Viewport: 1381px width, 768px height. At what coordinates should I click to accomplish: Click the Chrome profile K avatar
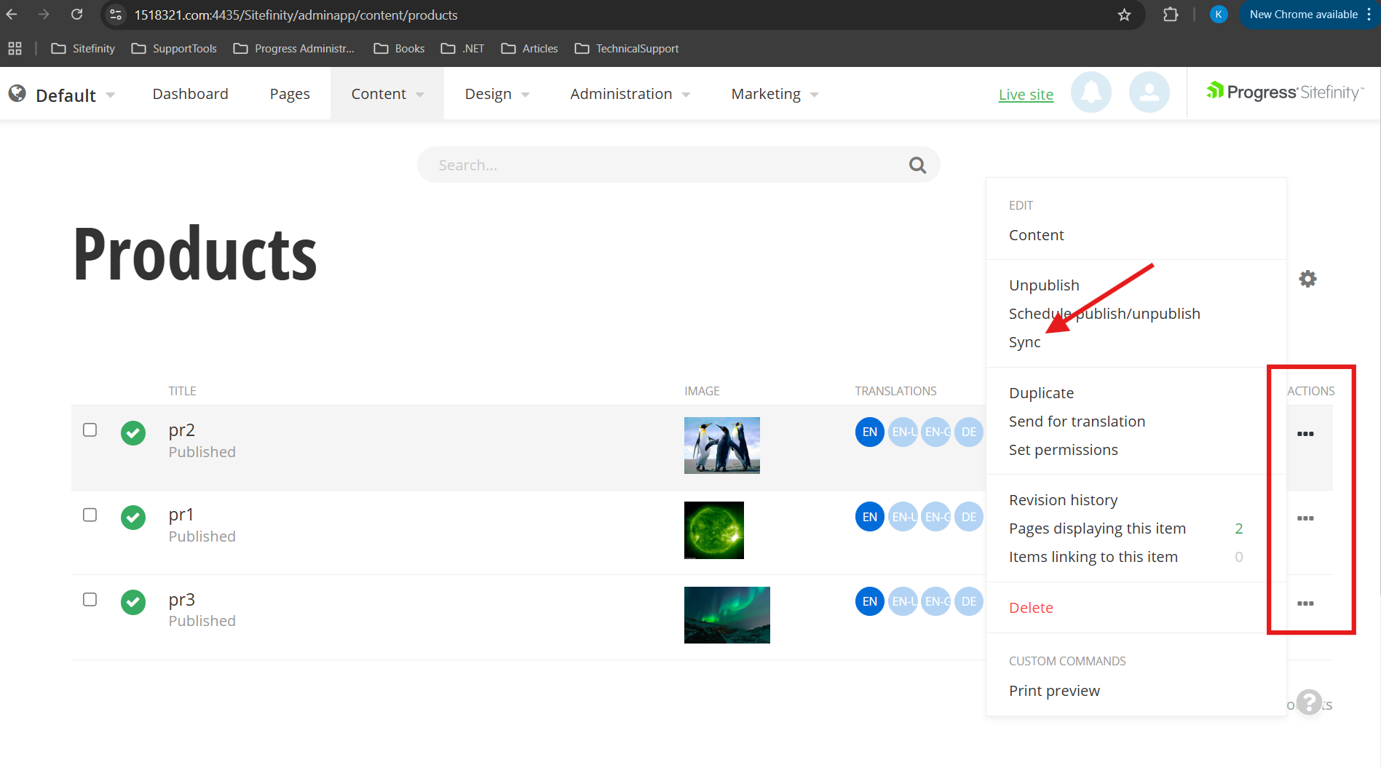[1218, 15]
